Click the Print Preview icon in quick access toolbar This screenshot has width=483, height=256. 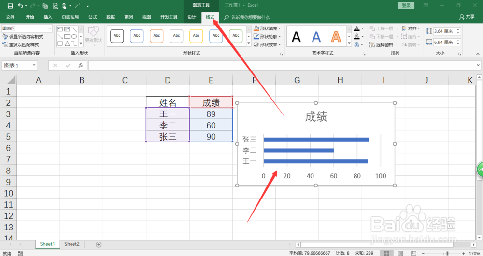(56, 6)
